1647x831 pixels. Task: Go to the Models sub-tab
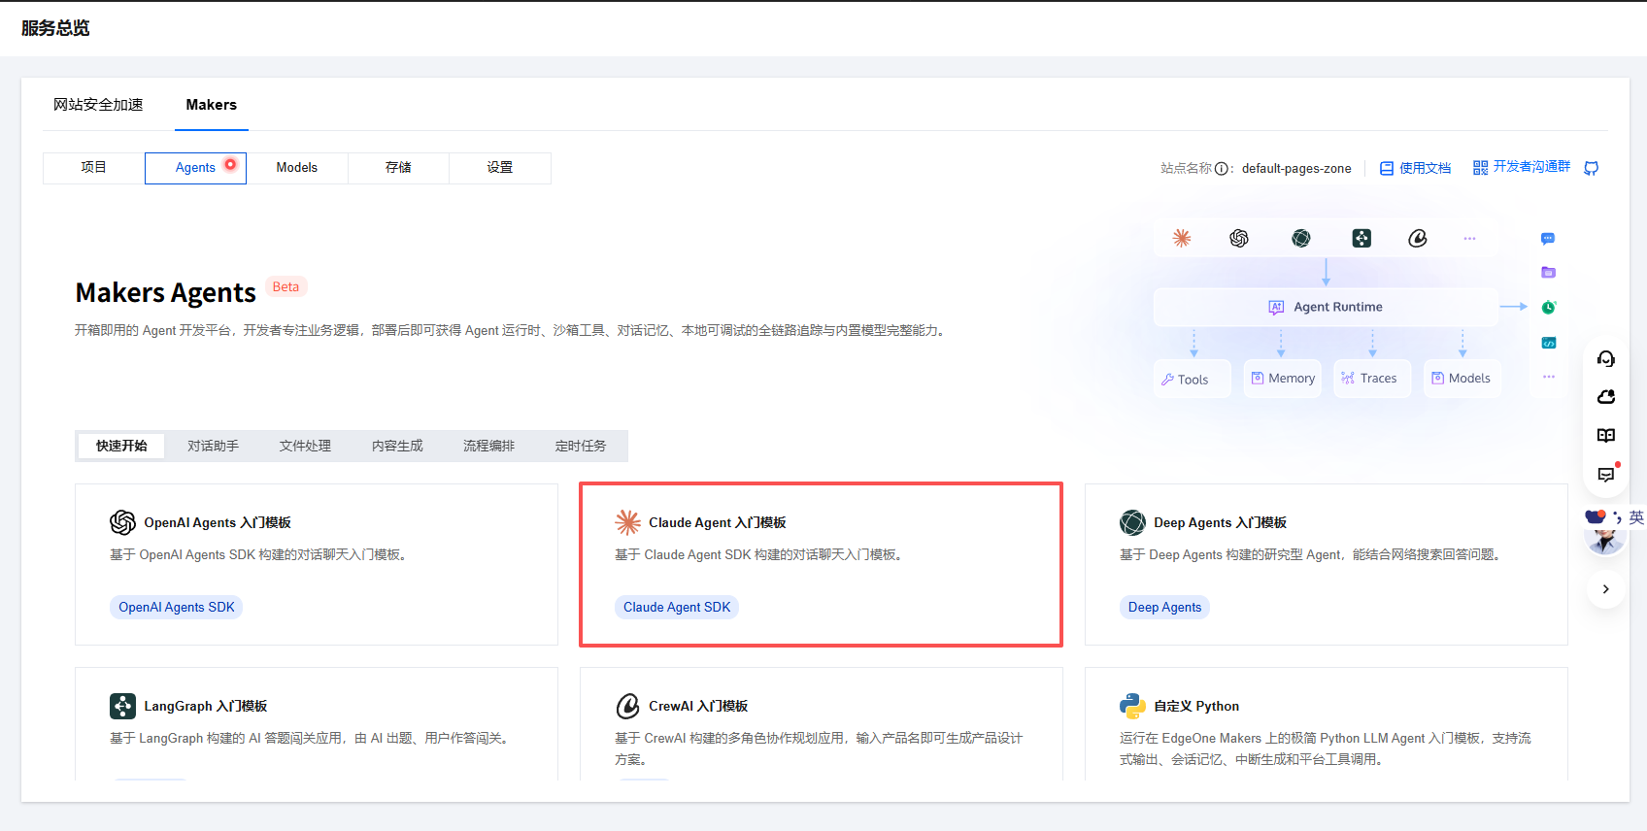(297, 168)
